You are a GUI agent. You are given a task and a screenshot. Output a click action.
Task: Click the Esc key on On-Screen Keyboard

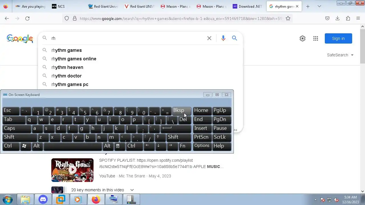coord(11,111)
